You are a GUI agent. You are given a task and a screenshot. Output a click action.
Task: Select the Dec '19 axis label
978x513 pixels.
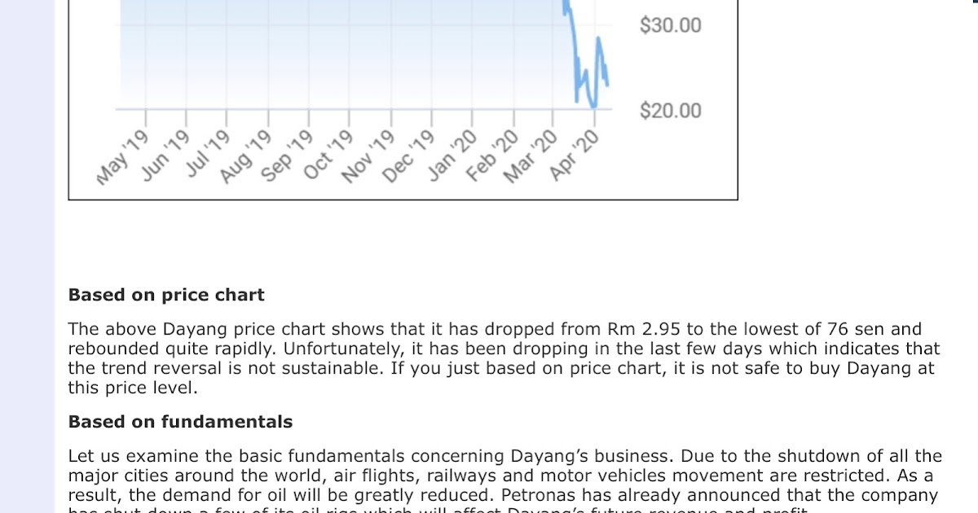tap(409, 156)
